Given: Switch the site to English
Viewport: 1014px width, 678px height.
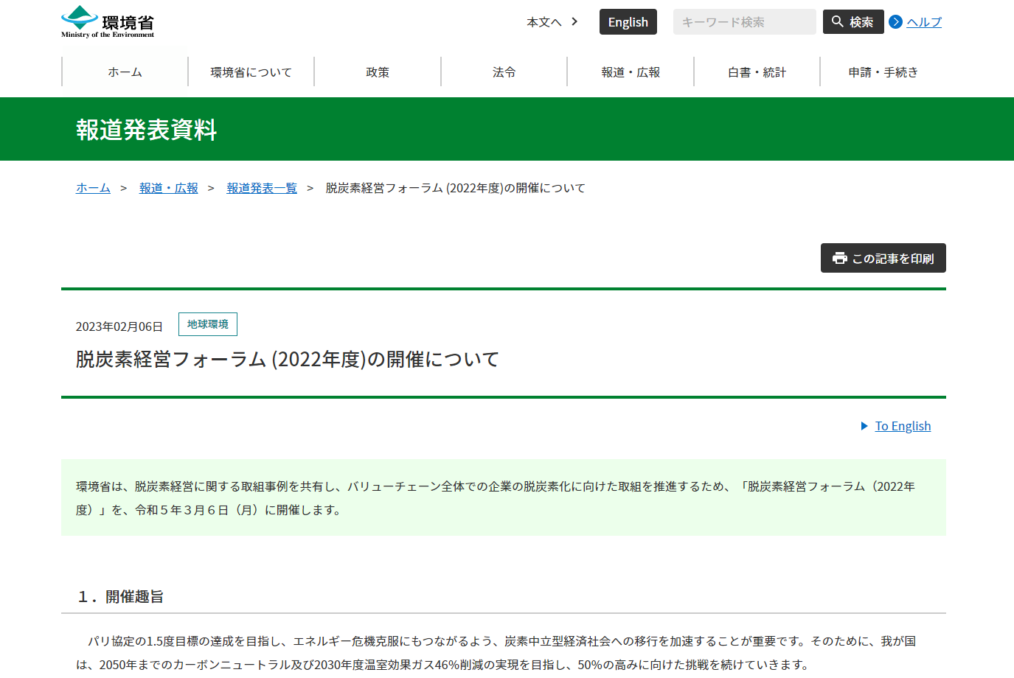Looking at the screenshot, I should (628, 21).
